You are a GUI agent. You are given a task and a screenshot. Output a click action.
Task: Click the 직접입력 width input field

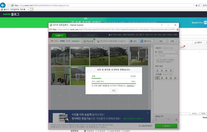pyautogui.click(x=167, y=56)
